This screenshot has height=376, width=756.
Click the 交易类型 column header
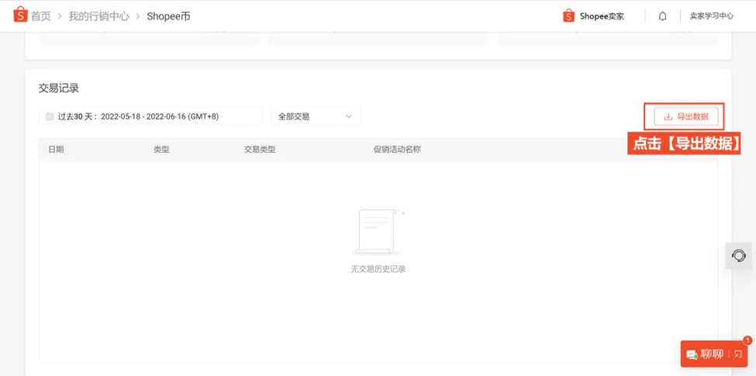click(x=260, y=150)
